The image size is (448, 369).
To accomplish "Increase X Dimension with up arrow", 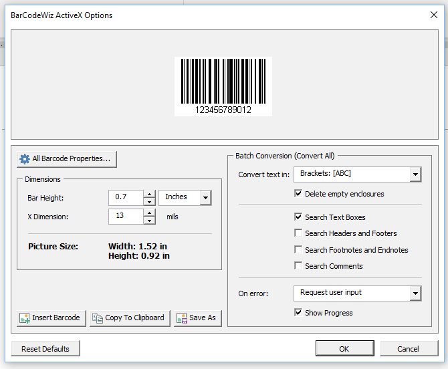I will point(149,213).
